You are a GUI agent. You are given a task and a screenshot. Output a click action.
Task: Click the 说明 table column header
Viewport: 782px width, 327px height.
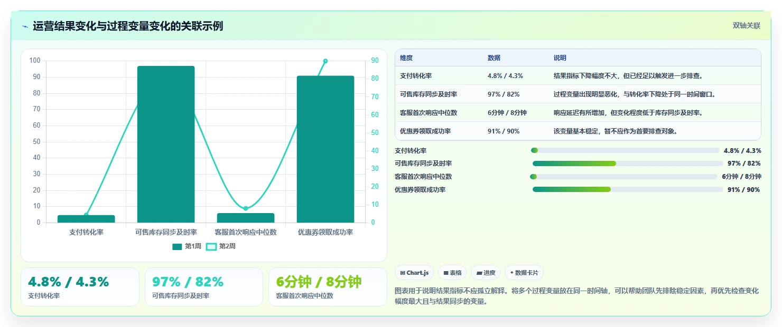[x=560, y=58]
